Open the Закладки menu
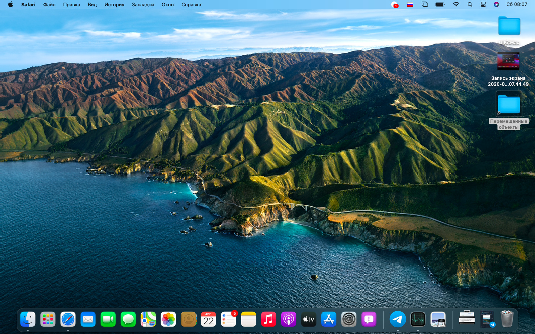Screen dimensions: 535x334 tap(143, 4)
